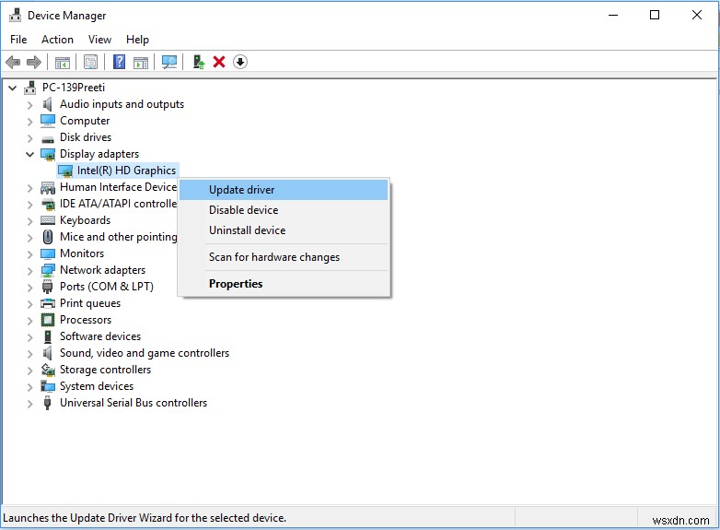Open the blue Help question-mark icon
This screenshot has height=530, width=720.
coord(119,62)
